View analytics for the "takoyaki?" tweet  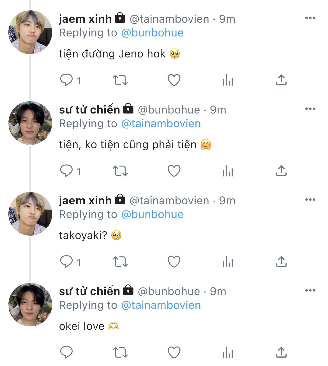pyautogui.click(x=228, y=262)
